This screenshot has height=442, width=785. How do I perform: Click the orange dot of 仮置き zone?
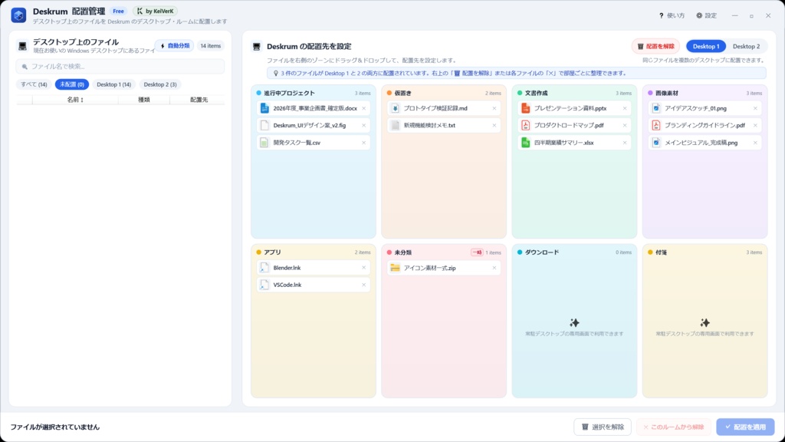tap(389, 93)
